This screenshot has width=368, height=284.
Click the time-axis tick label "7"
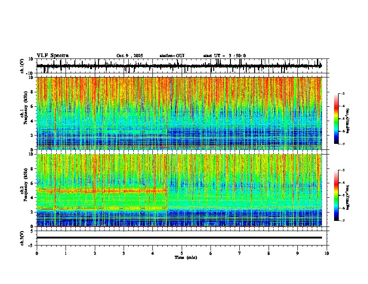pyautogui.click(x=240, y=253)
